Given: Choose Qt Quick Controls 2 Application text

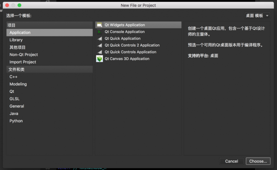Looking at the screenshot, I should (x=132, y=46).
